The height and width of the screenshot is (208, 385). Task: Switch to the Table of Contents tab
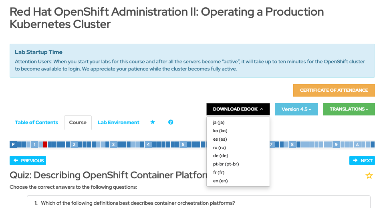[36, 122]
